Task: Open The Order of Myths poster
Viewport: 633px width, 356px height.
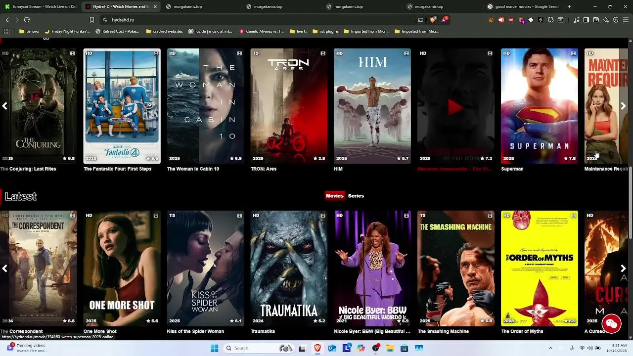Action: (539, 268)
